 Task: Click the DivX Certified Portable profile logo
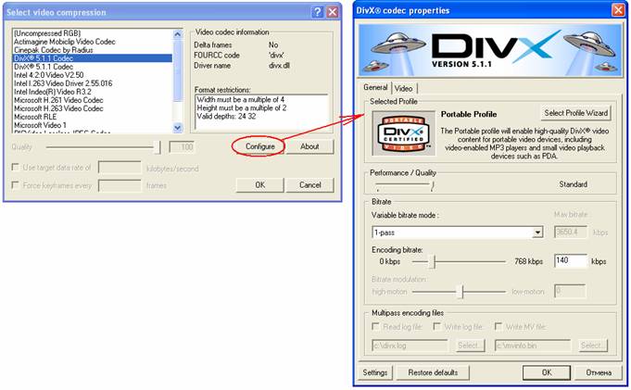click(x=404, y=133)
